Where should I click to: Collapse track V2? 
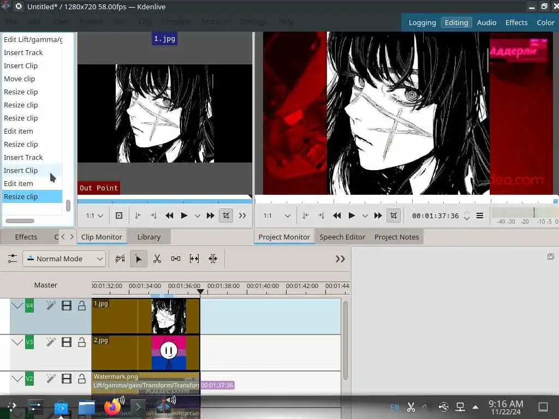click(17, 379)
